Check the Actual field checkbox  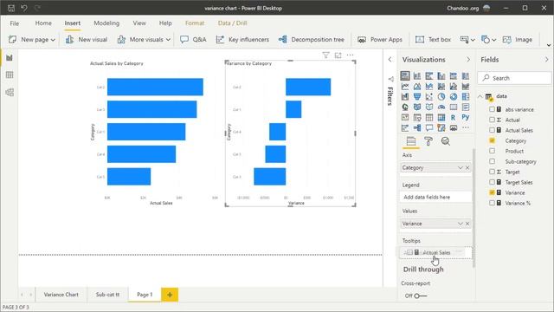[x=492, y=120]
